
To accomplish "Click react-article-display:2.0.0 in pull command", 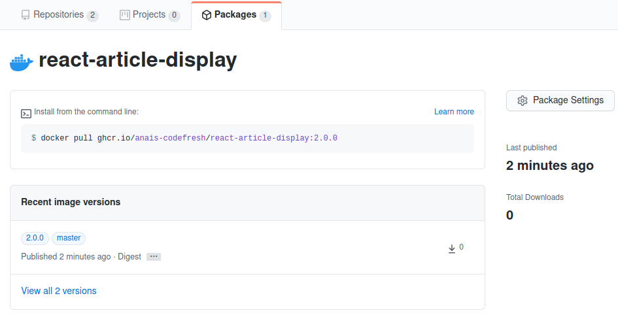I will [x=274, y=138].
